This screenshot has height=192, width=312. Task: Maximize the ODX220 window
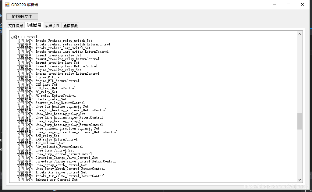(x=289, y=5)
